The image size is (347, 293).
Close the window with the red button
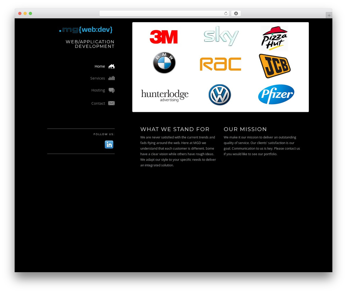[x=20, y=14]
